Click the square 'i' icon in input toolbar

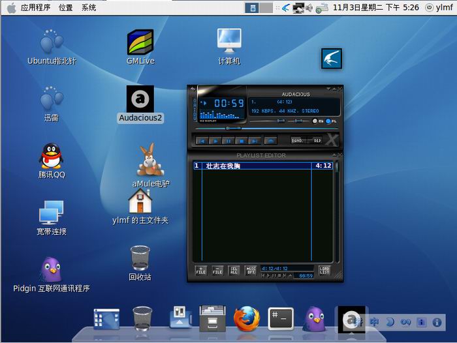(421, 322)
